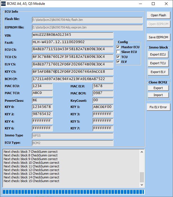Uncheck the Master ECU checkbox
This screenshot has width=173, height=197.
[119, 47]
